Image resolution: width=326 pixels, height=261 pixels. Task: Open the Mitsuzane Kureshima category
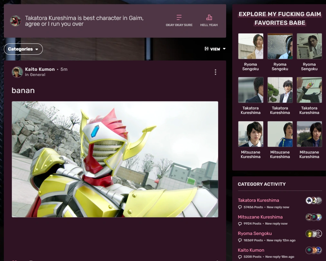[x=260, y=217]
